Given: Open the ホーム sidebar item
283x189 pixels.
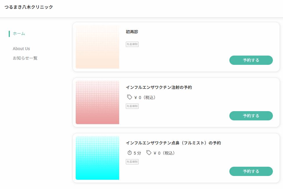Looking at the screenshot, I should click(19, 34).
